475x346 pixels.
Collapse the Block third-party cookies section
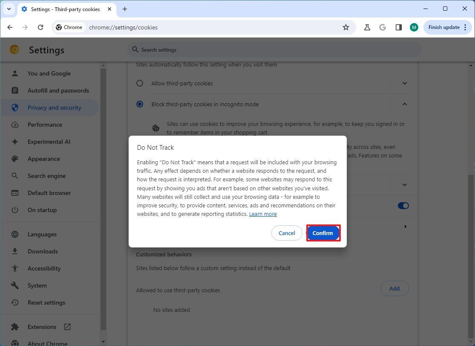(404, 104)
